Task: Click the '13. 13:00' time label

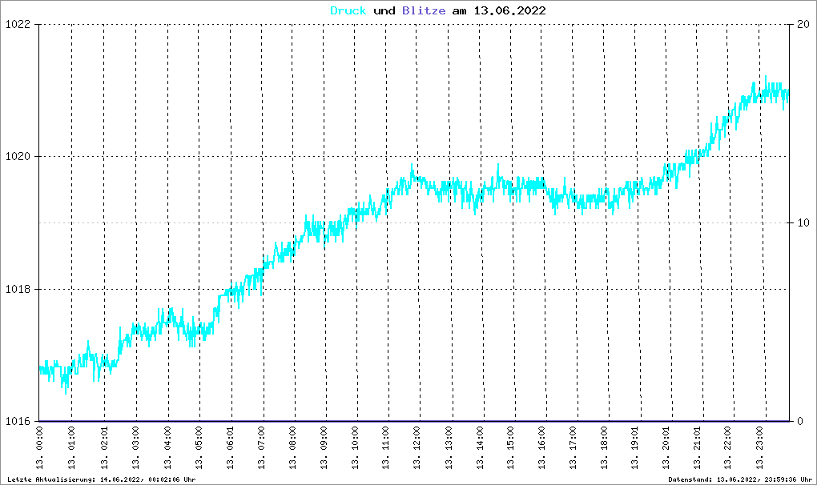Action: tap(448, 447)
